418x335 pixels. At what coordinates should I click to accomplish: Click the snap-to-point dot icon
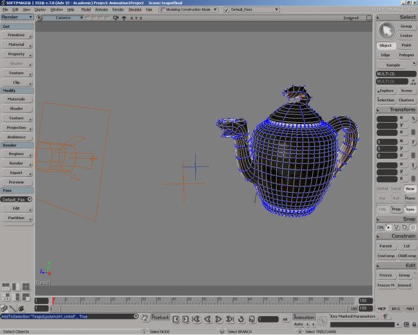pyautogui.click(x=388, y=227)
